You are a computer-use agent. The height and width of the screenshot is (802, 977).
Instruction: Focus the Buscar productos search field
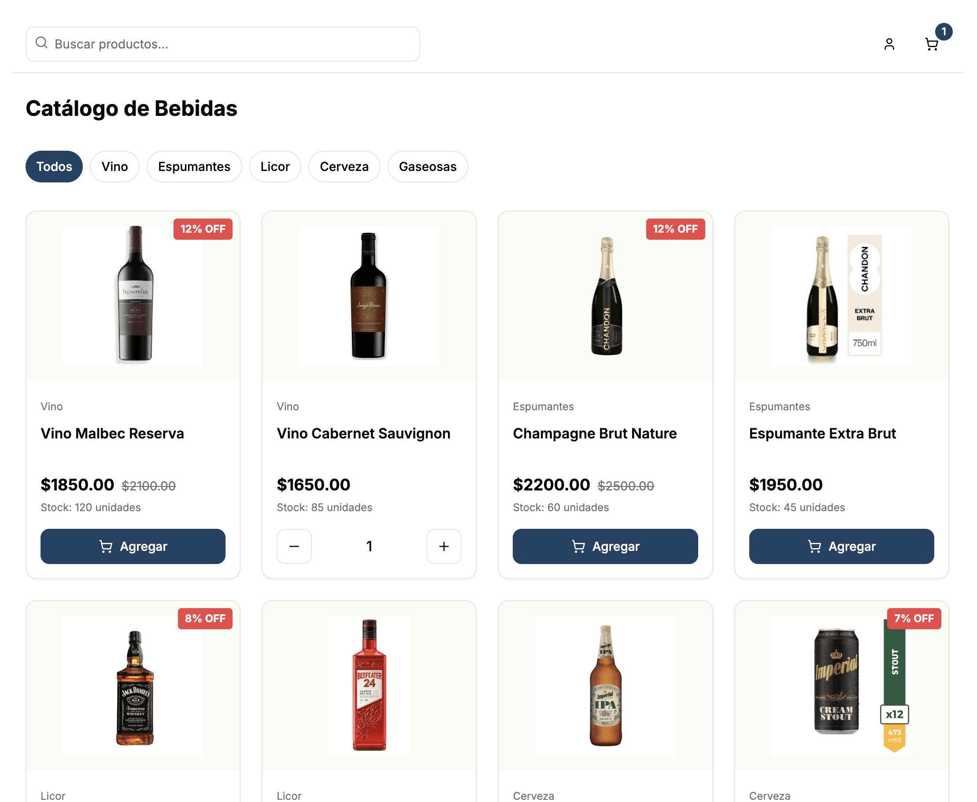(x=222, y=44)
